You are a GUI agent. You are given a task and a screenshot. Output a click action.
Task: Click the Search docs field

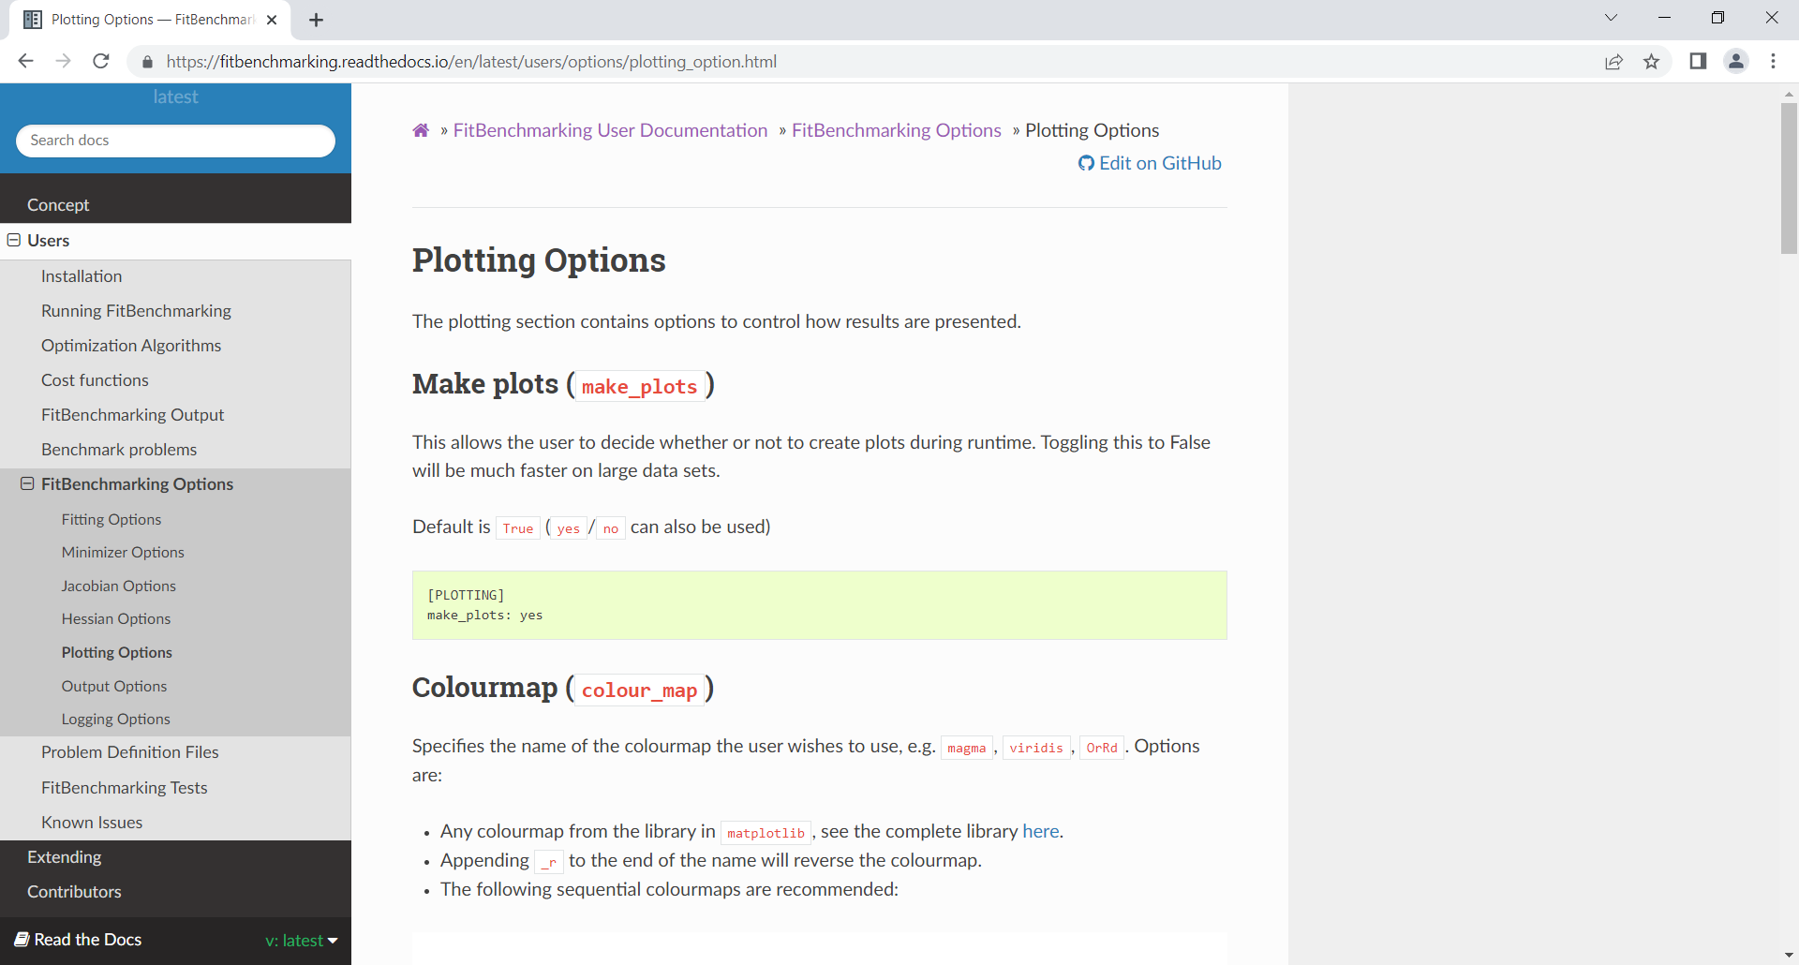[175, 141]
